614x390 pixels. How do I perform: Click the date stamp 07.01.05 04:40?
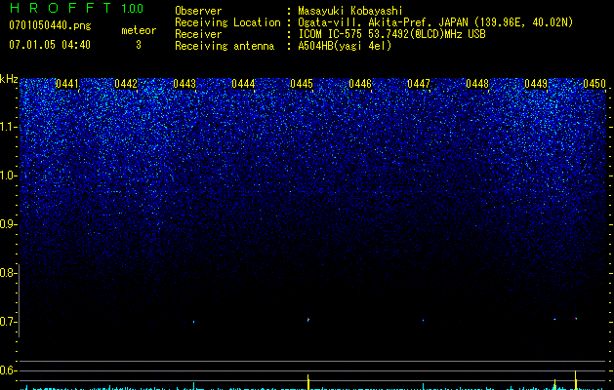pos(50,45)
